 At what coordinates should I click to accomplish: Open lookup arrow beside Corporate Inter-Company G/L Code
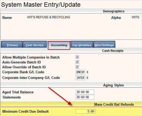coord(87,78)
